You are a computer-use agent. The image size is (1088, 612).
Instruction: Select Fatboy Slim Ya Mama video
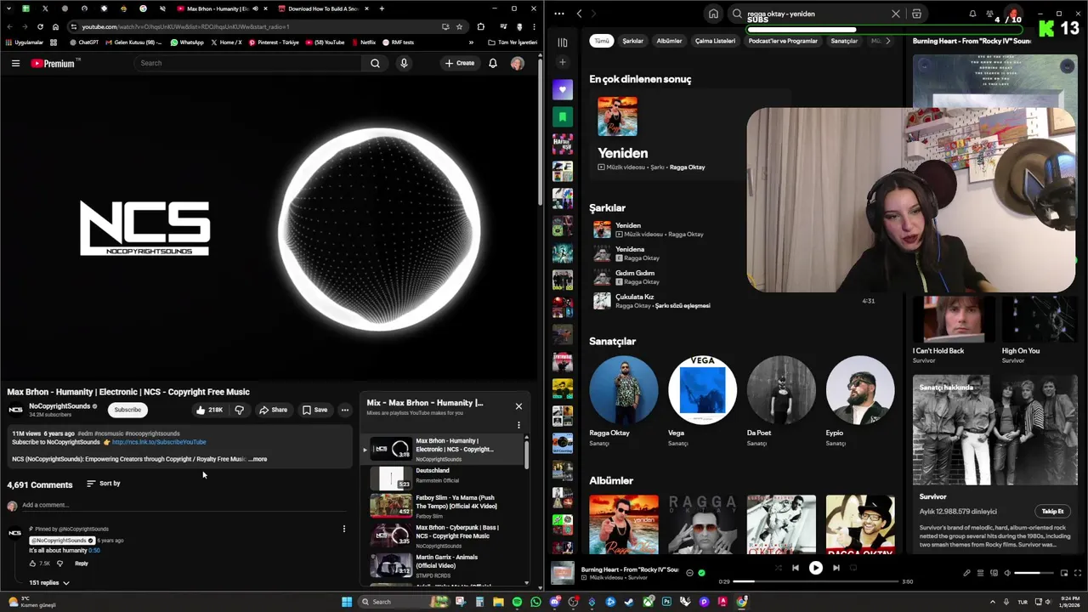[446, 507]
